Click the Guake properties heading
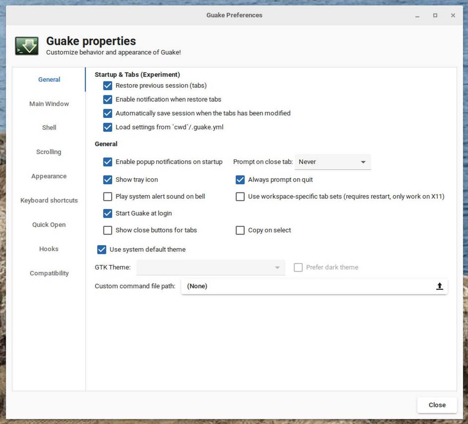The image size is (468, 424). (x=91, y=41)
